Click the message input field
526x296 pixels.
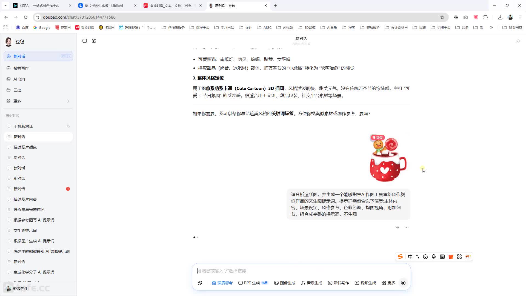click(301, 271)
